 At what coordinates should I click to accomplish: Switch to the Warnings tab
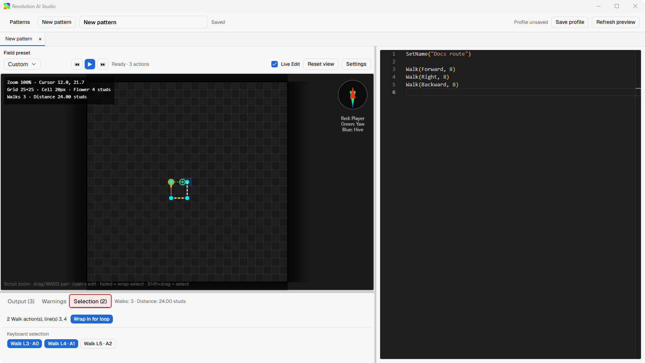click(x=54, y=301)
